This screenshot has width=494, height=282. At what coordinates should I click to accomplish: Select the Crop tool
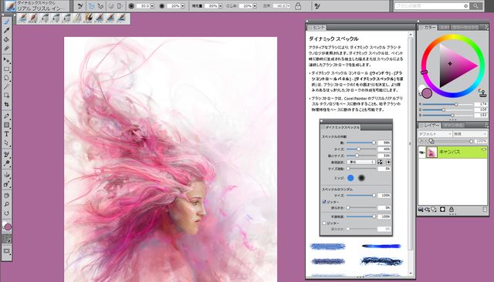click(7, 104)
